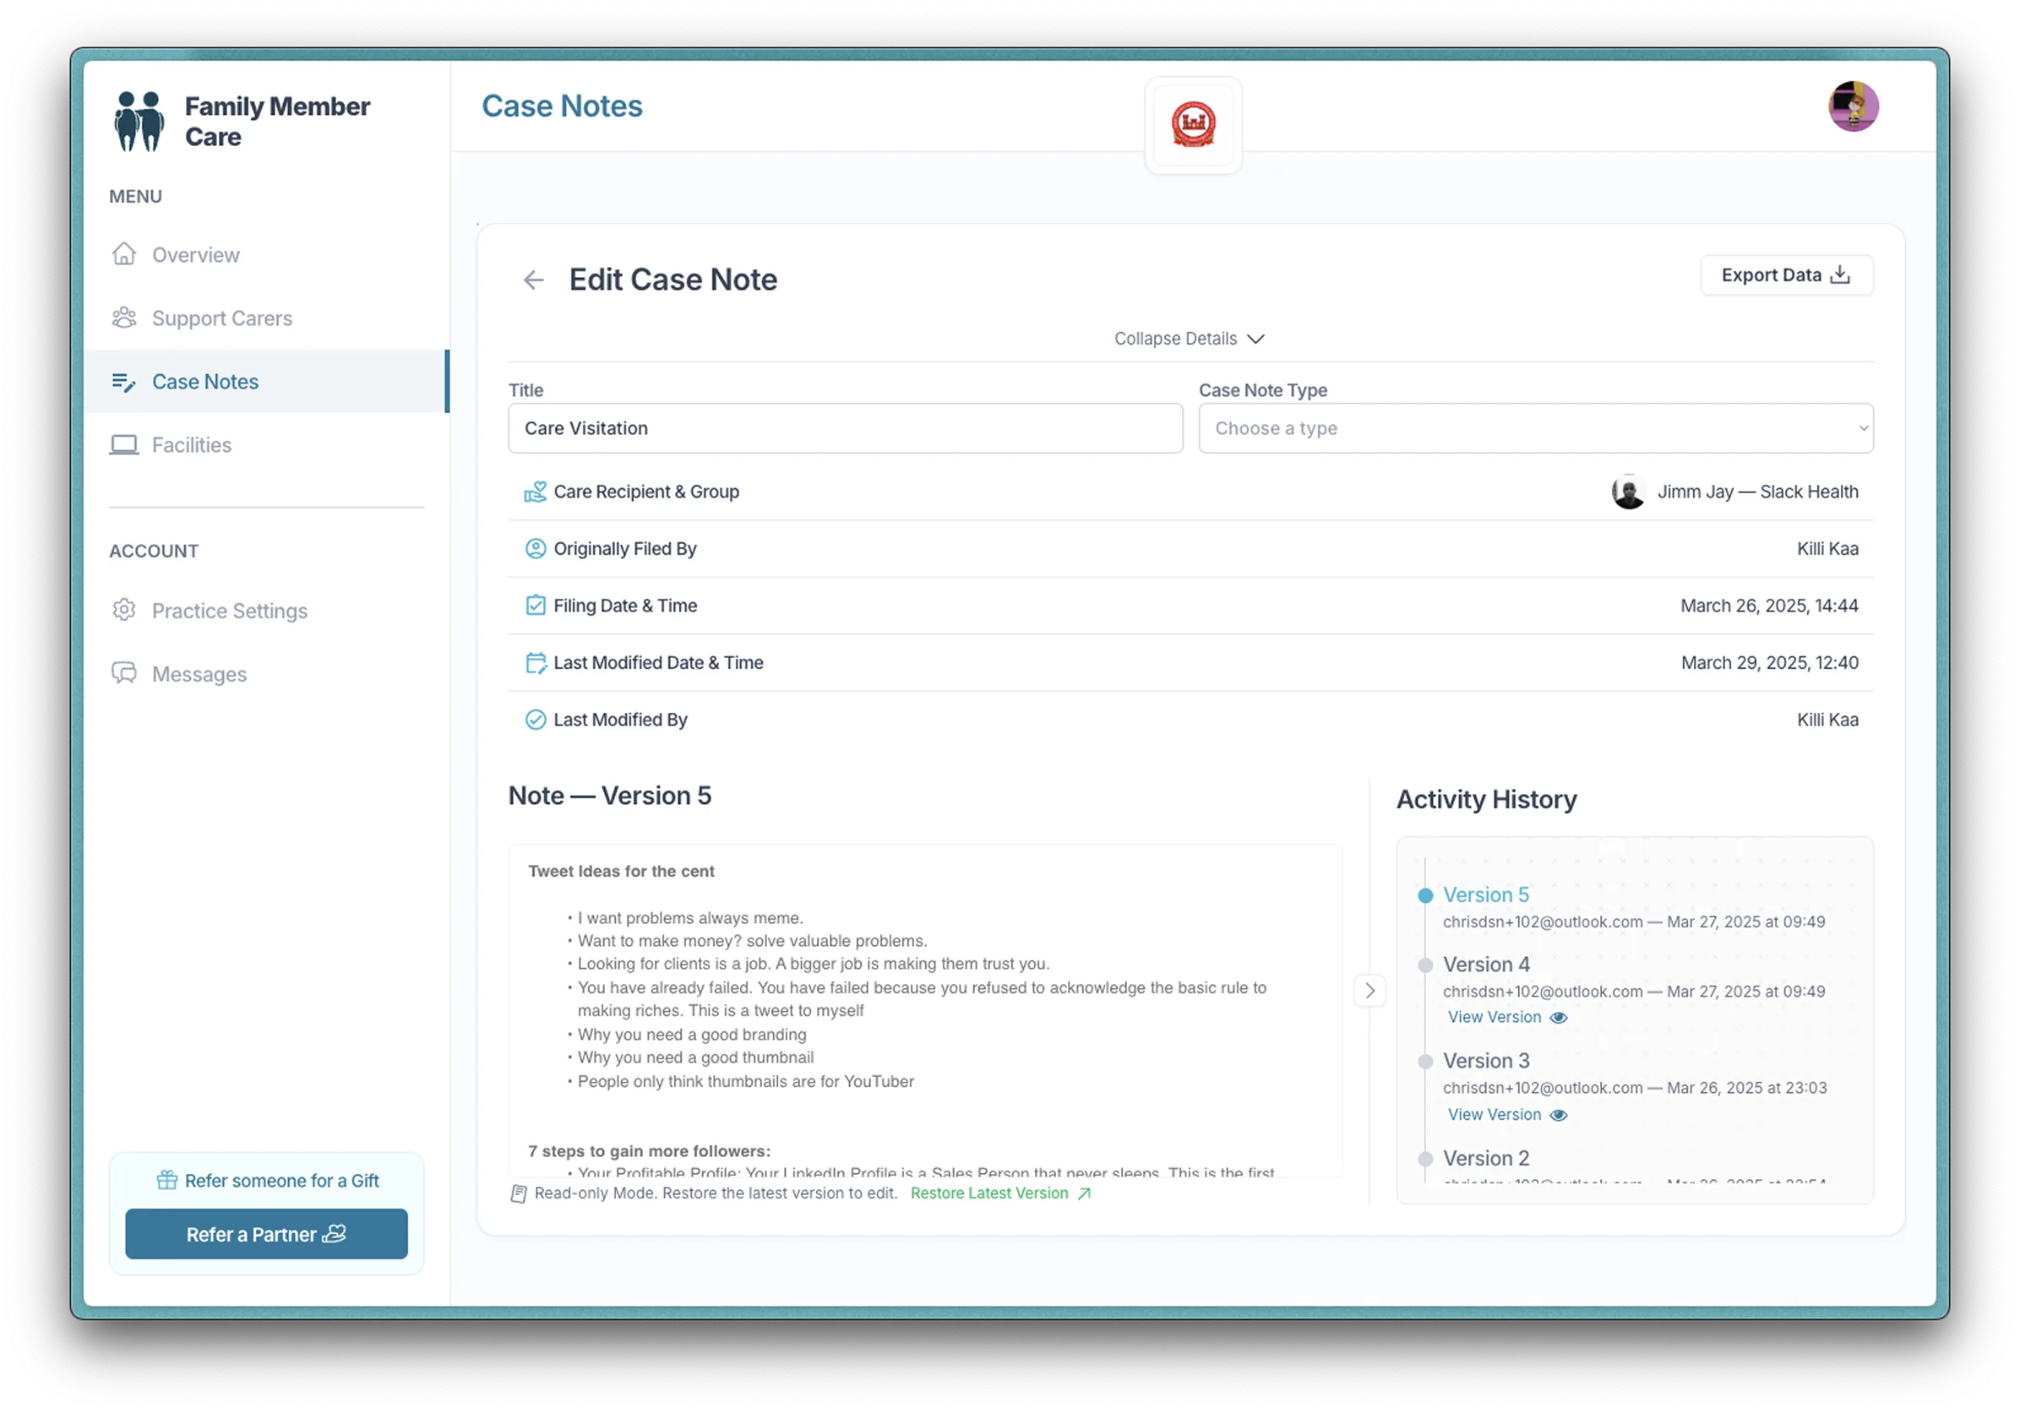Open Facilities menu item
2020x1413 pixels.
267,445
